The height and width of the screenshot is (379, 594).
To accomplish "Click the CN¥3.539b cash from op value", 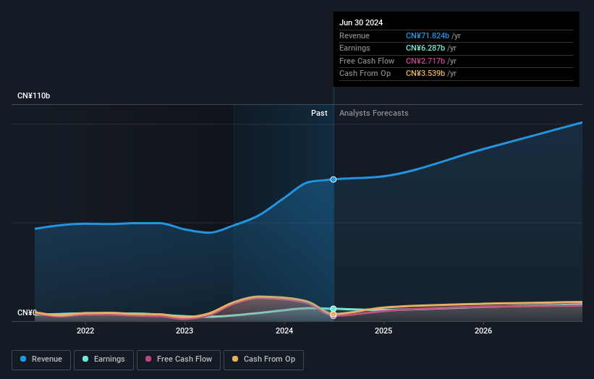I will click(425, 74).
